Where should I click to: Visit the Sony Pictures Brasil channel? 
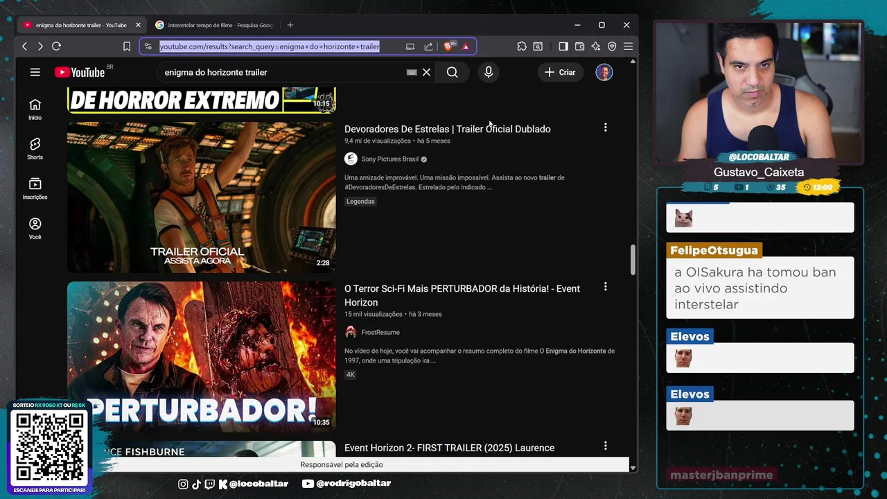[x=390, y=159]
